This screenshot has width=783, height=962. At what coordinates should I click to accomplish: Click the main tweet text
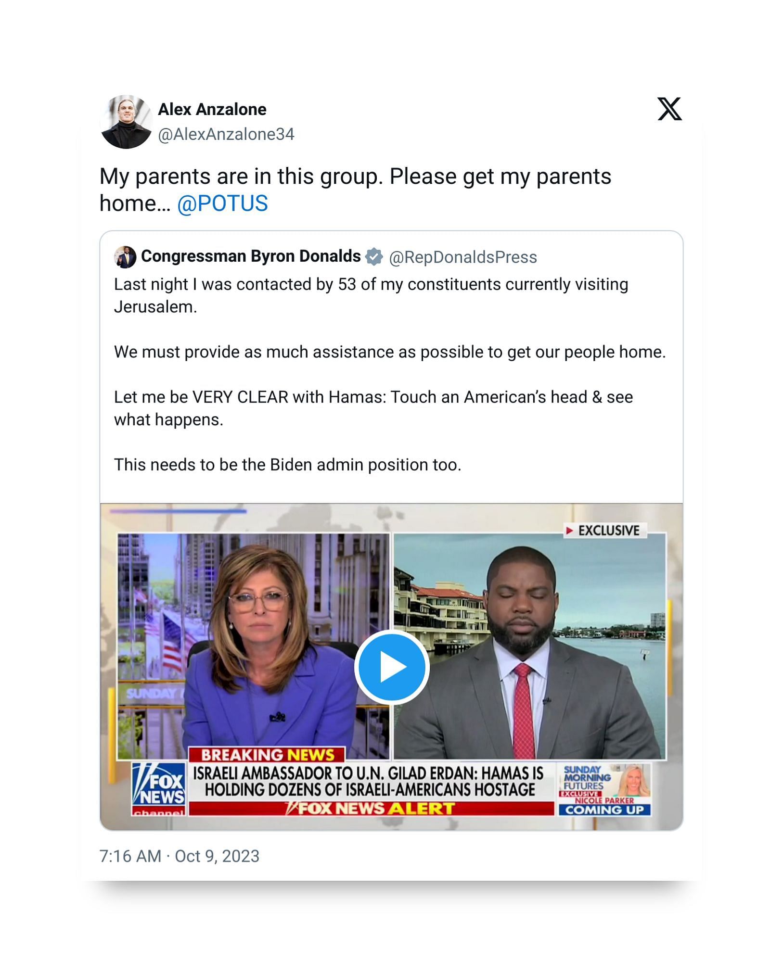(355, 190)
